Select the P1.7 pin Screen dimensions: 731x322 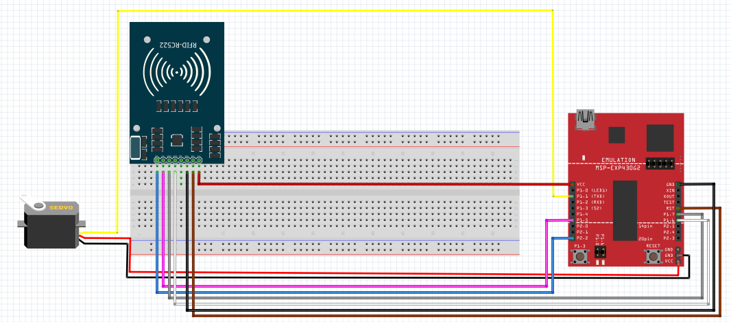[x=678, y=214]
